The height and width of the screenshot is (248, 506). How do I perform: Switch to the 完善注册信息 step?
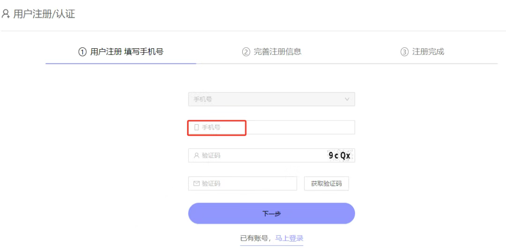(x=277, y=52)
